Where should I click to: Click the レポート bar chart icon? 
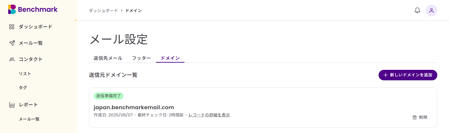[12, 105]
